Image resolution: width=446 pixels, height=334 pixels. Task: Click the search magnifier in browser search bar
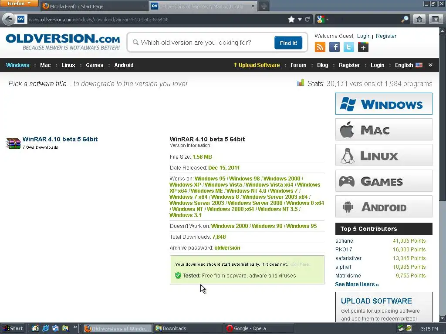point(405,19)
